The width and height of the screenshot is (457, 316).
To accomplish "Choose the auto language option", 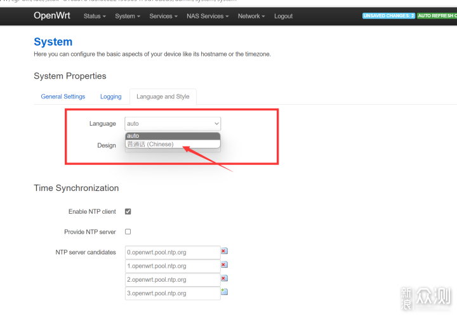I will pos(173,136).
